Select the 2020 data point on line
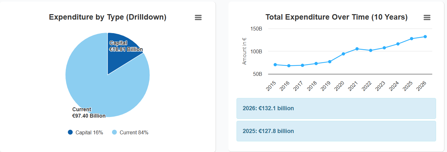The image size is (447, 152). 343,54
